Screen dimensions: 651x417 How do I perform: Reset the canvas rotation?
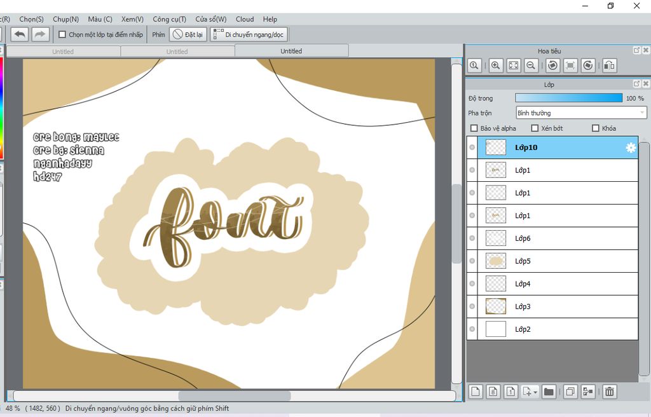point(570,65)
